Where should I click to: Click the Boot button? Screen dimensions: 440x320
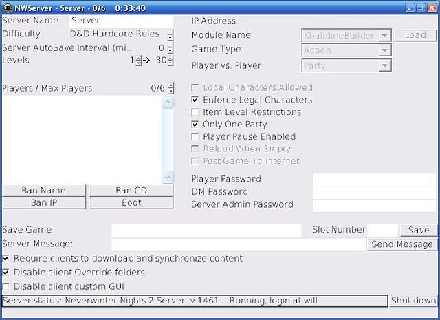click(x=131, y=203)
